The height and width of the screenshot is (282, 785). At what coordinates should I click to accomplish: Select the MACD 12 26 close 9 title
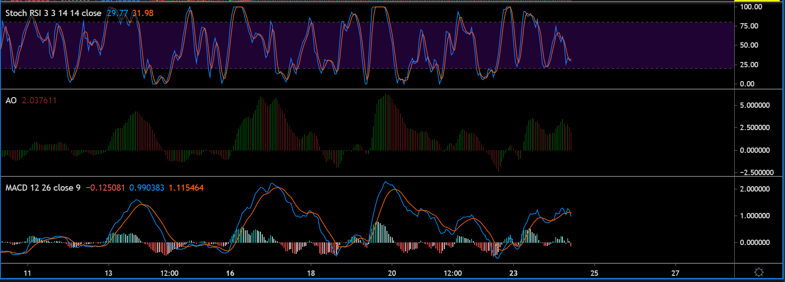pos(43,188)
